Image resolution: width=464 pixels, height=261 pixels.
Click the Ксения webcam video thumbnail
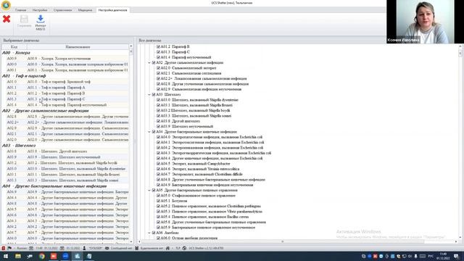pos(425,22)
